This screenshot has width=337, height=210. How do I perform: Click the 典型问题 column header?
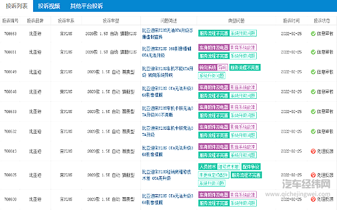[x=236, y=21]
